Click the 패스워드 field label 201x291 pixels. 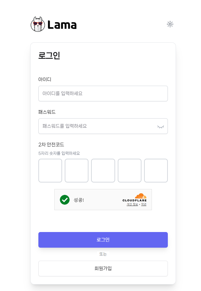pyautogui.click(x=47, y=112)
